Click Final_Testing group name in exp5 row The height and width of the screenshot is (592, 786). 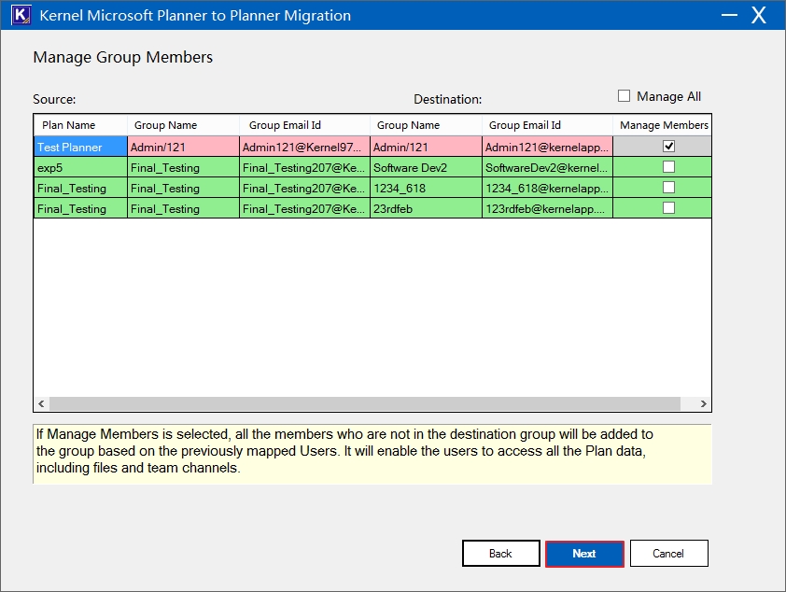click(x=183, y=167)
